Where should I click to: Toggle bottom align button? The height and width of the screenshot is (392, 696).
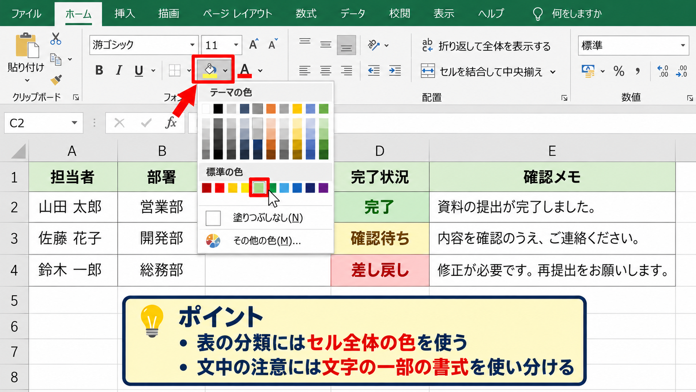[346, 45]
